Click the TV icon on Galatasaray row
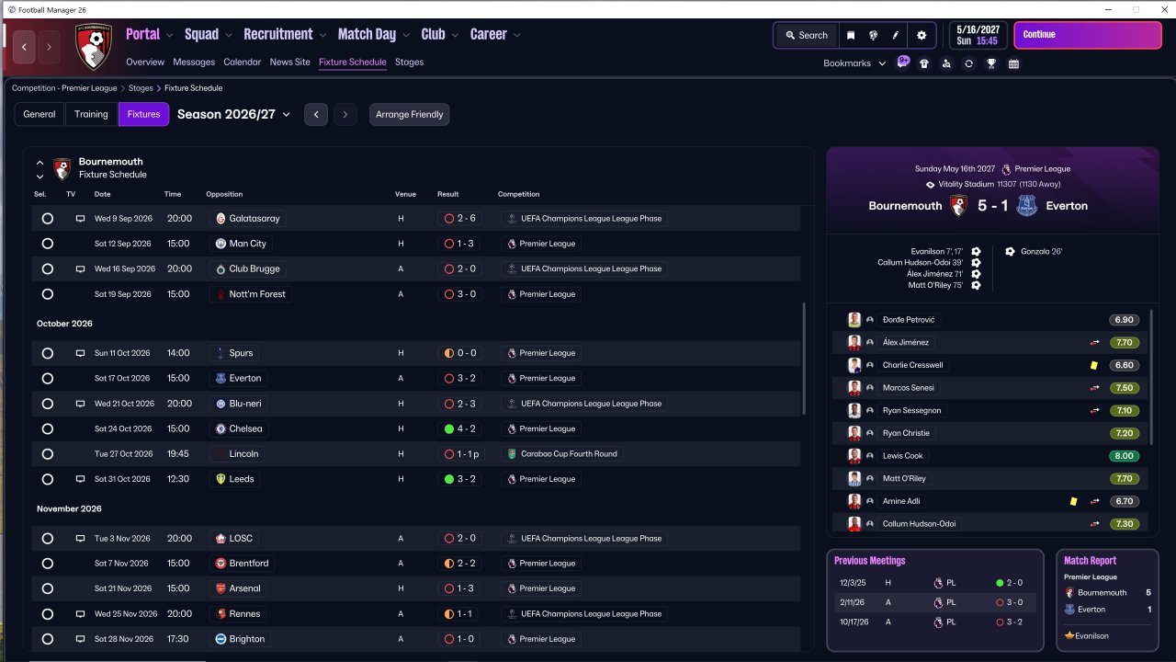Image resolution: width=1176 pixels, height=662 pixels. tap(80, 219)
